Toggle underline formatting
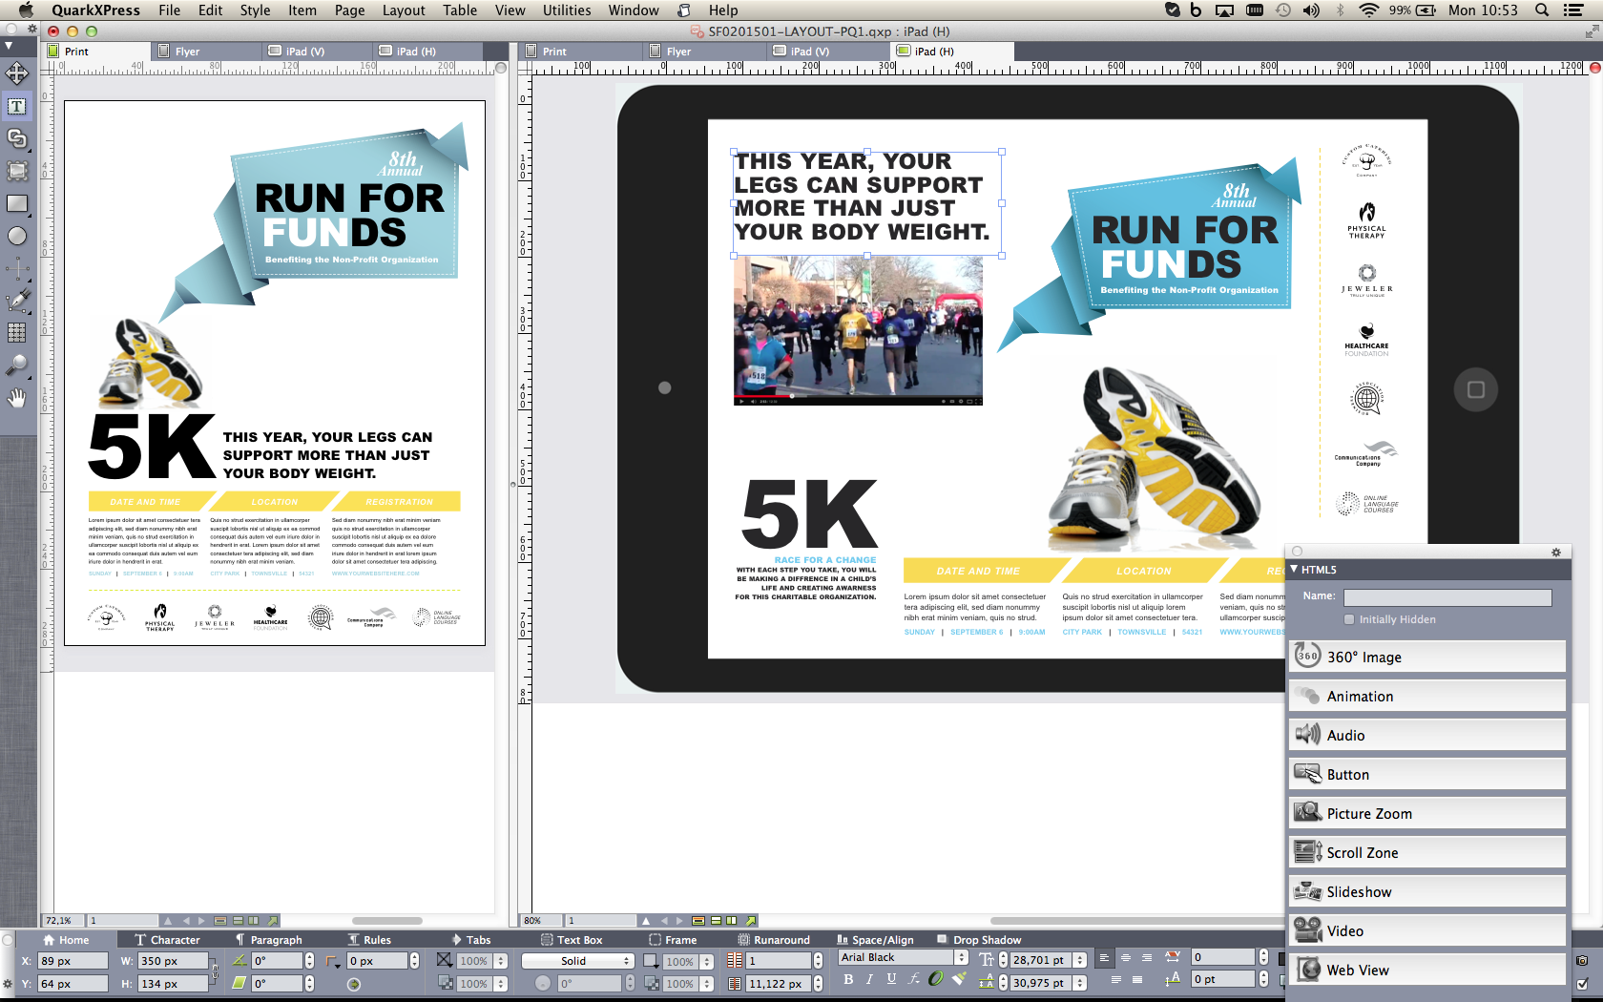The image size is (1603, 1002). [891, 979]
